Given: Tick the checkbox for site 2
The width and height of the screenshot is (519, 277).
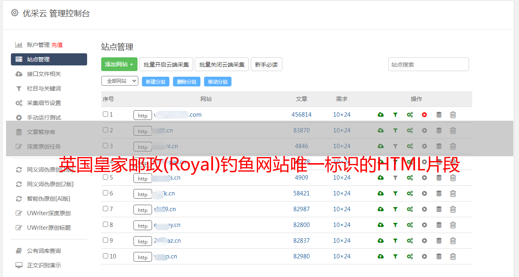Looking at the screenshot, I should click(105, 130).
